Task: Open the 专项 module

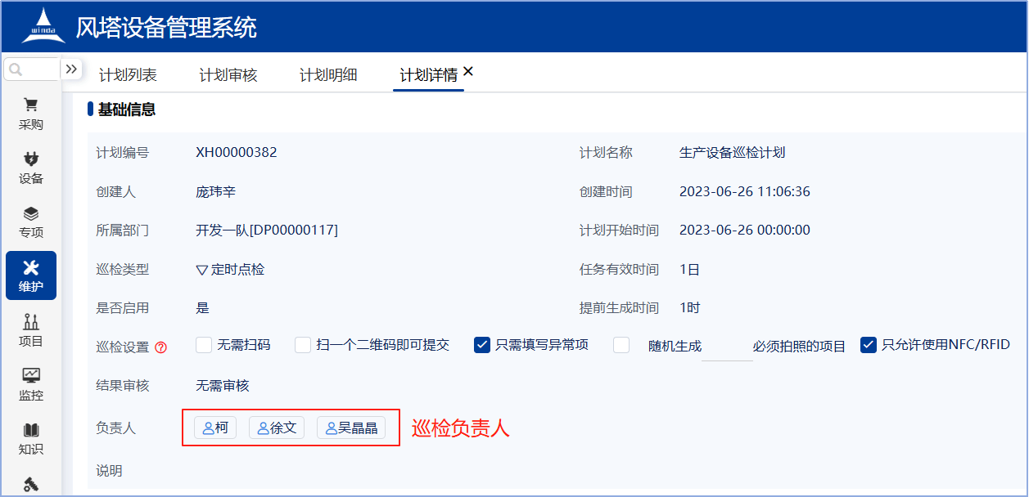Action: [30, 221]
